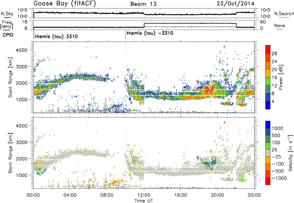294x203 pixels.
Task: Pick the light green segment of Power color bar
Action: point(268,81)
